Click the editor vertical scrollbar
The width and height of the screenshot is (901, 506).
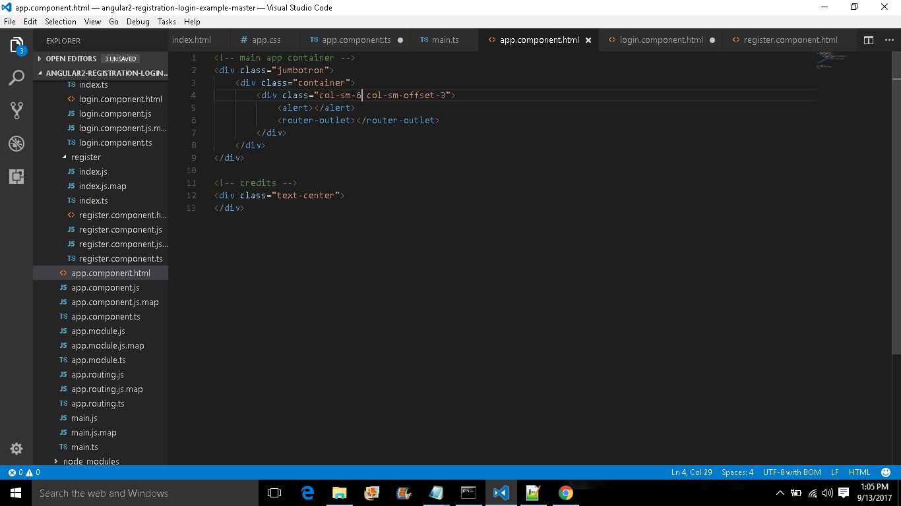click(896, 204)
